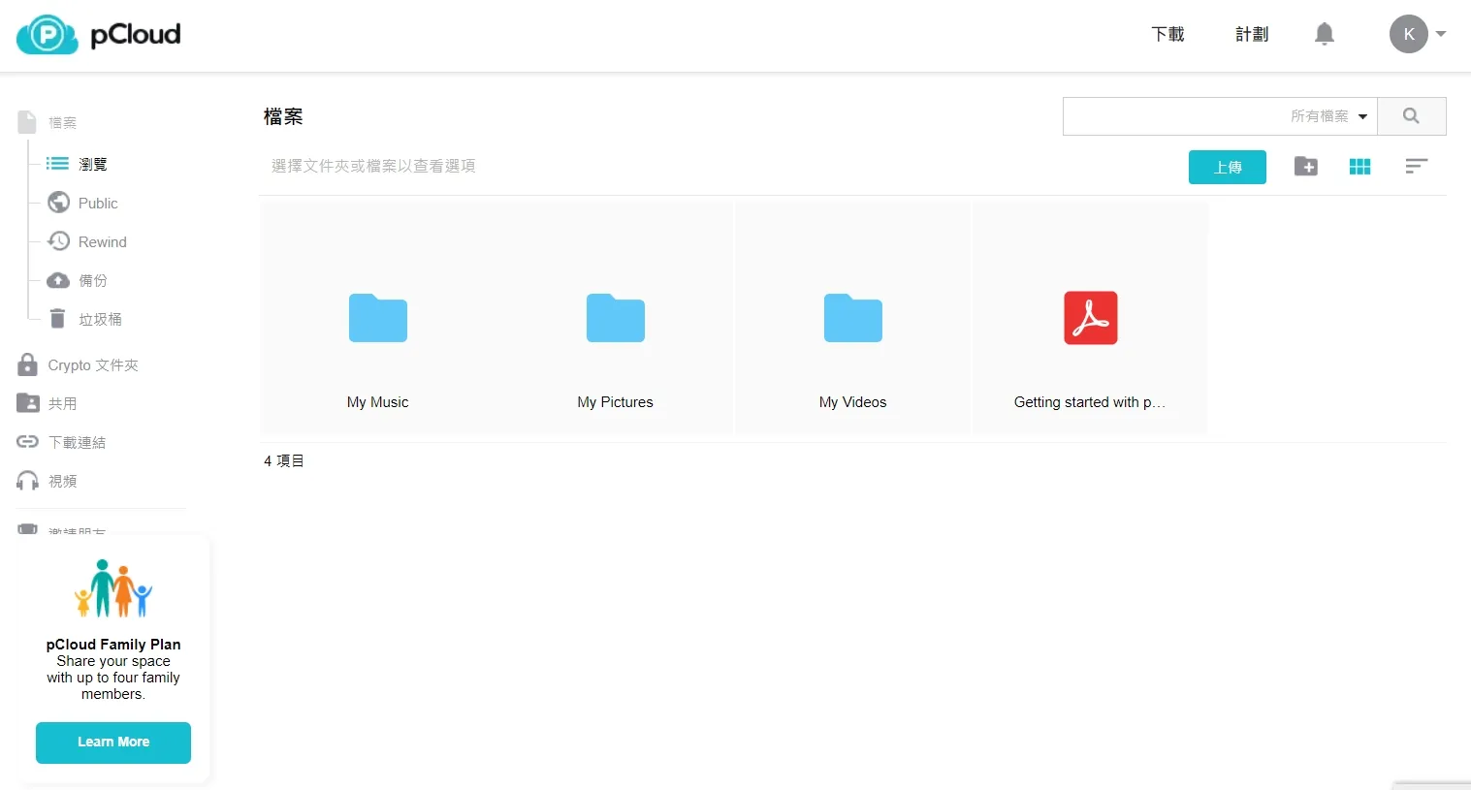Open the K account avatar menu

coord(1409,34)
